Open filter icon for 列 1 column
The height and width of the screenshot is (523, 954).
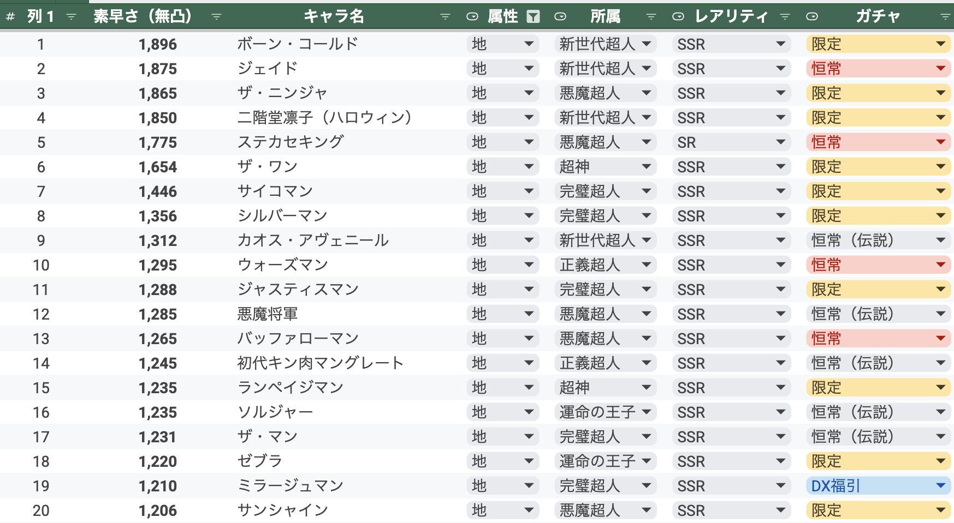click(x=71, y=17)
